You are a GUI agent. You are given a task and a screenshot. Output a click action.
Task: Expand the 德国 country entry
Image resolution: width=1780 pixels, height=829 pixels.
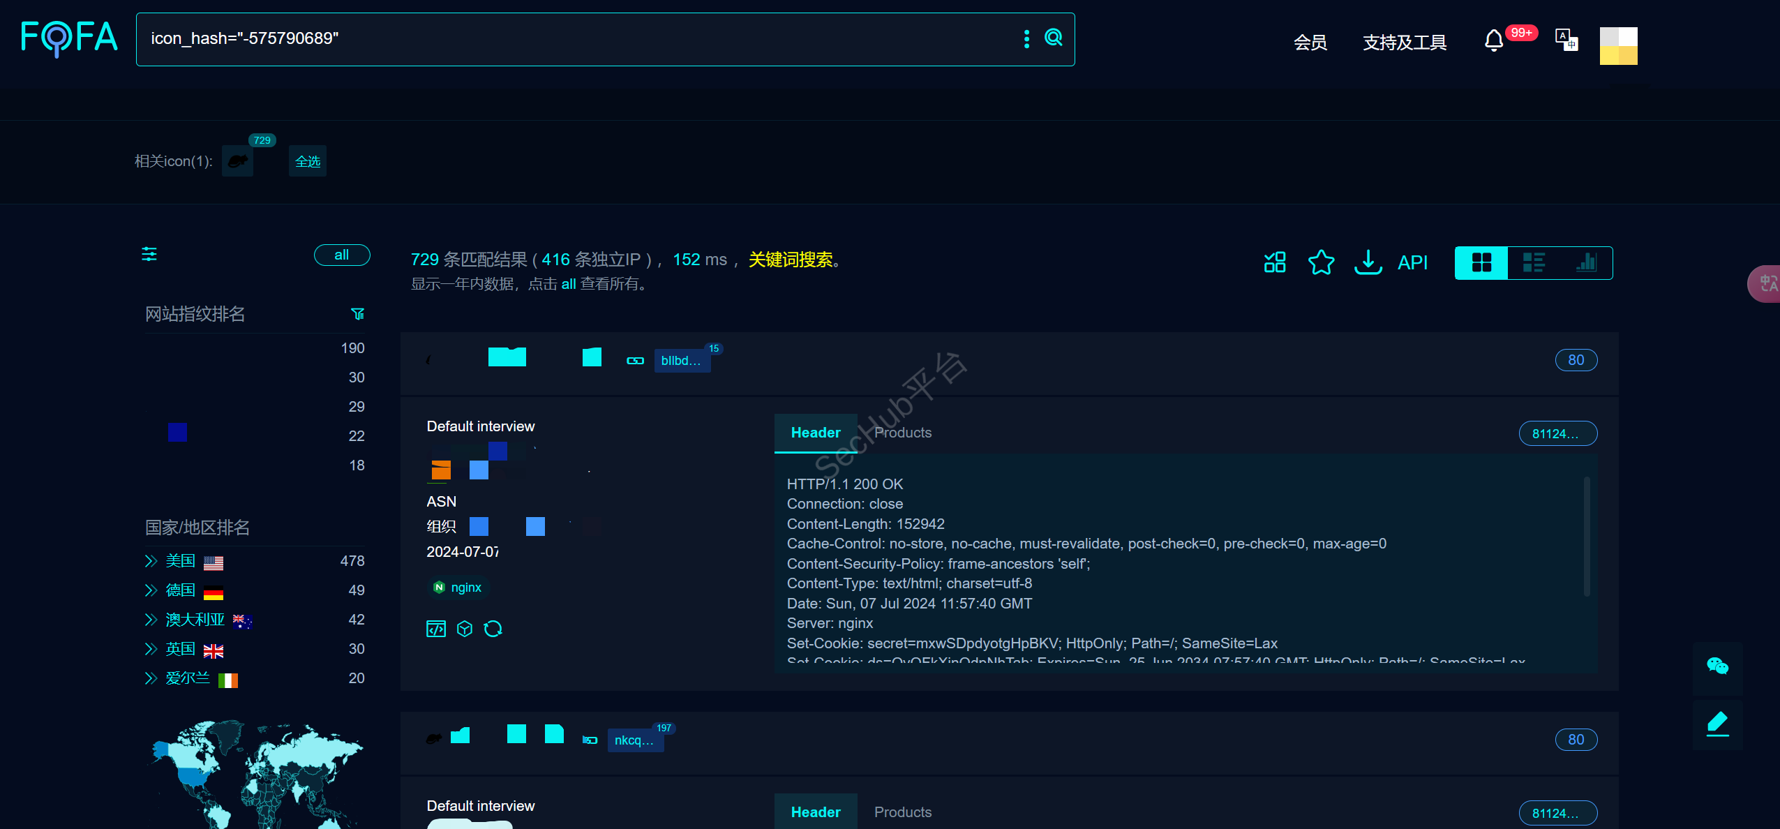[x=151, y=590]
